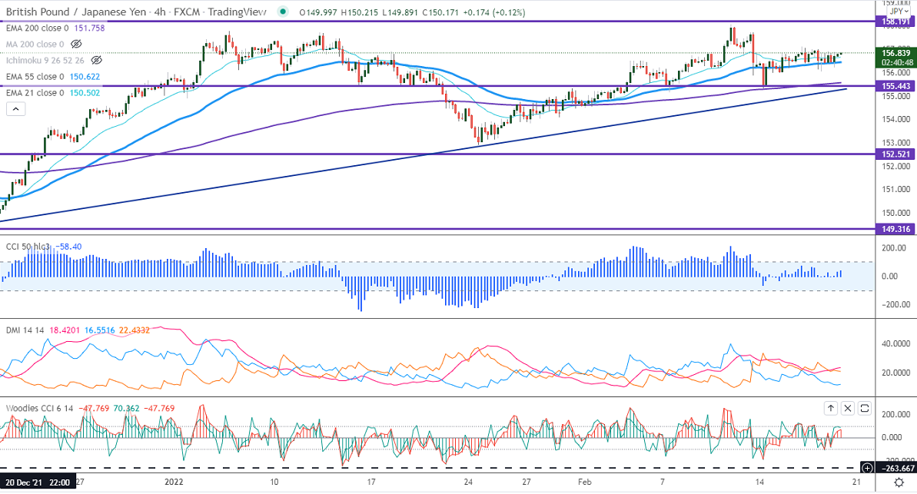Screen dimensions: 917x494
Task: Select the DMI 14 14 indicator label
Action: click(25, 330)
